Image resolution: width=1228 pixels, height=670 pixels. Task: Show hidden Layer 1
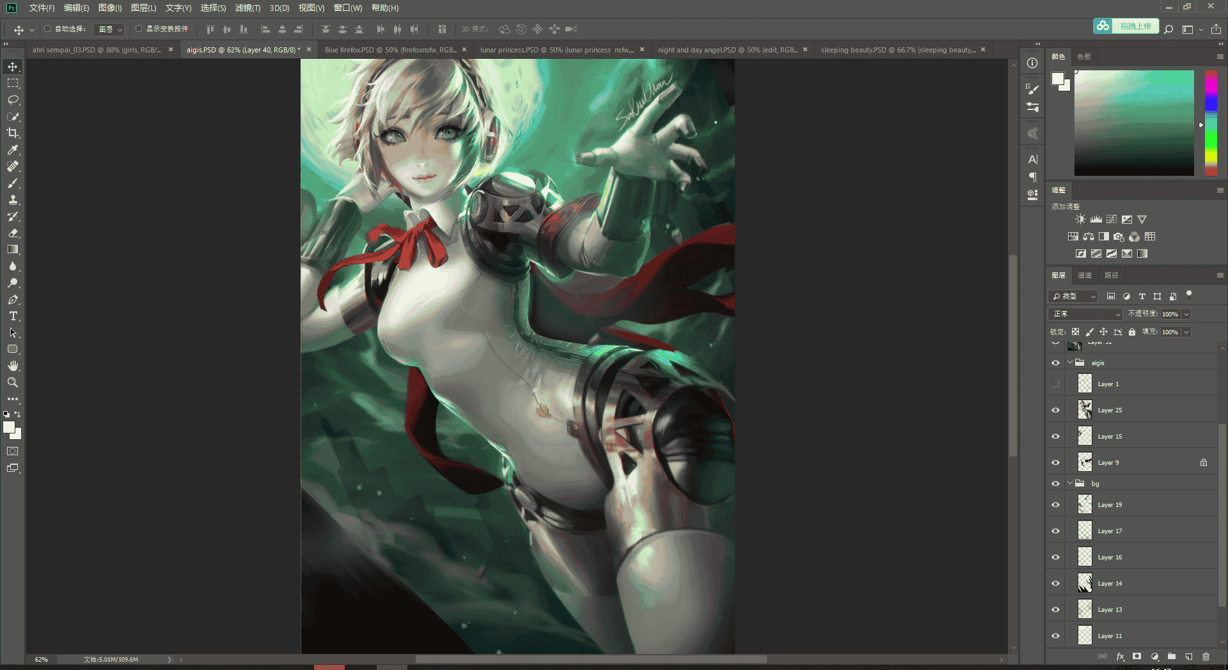[1055, 384]
